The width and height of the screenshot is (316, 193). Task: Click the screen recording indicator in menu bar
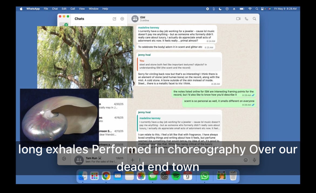[x=207, y=9]
